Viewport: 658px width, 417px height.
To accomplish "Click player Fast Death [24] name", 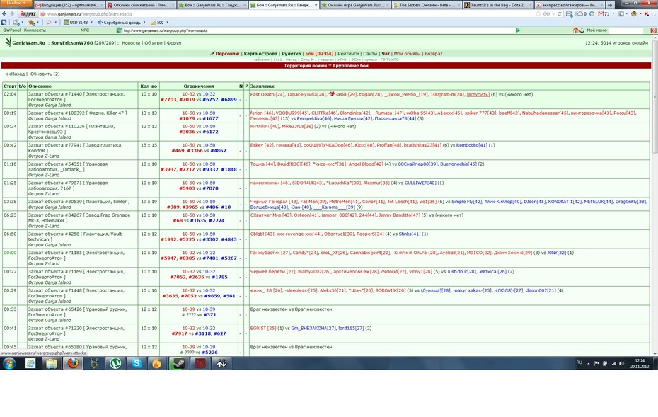I will [x=267, y=94].
